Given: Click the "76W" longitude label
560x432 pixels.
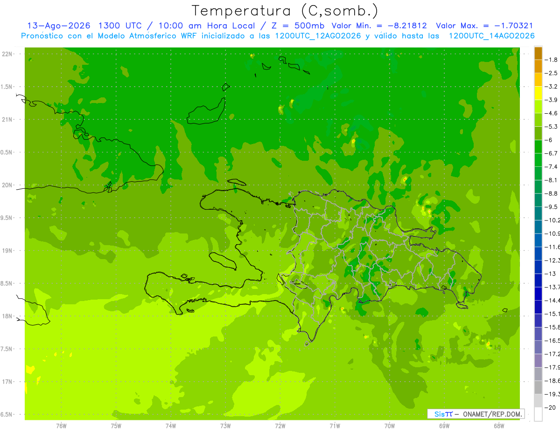Looking at the screenshot, I should pyautogui.click(x=61, y=426).
